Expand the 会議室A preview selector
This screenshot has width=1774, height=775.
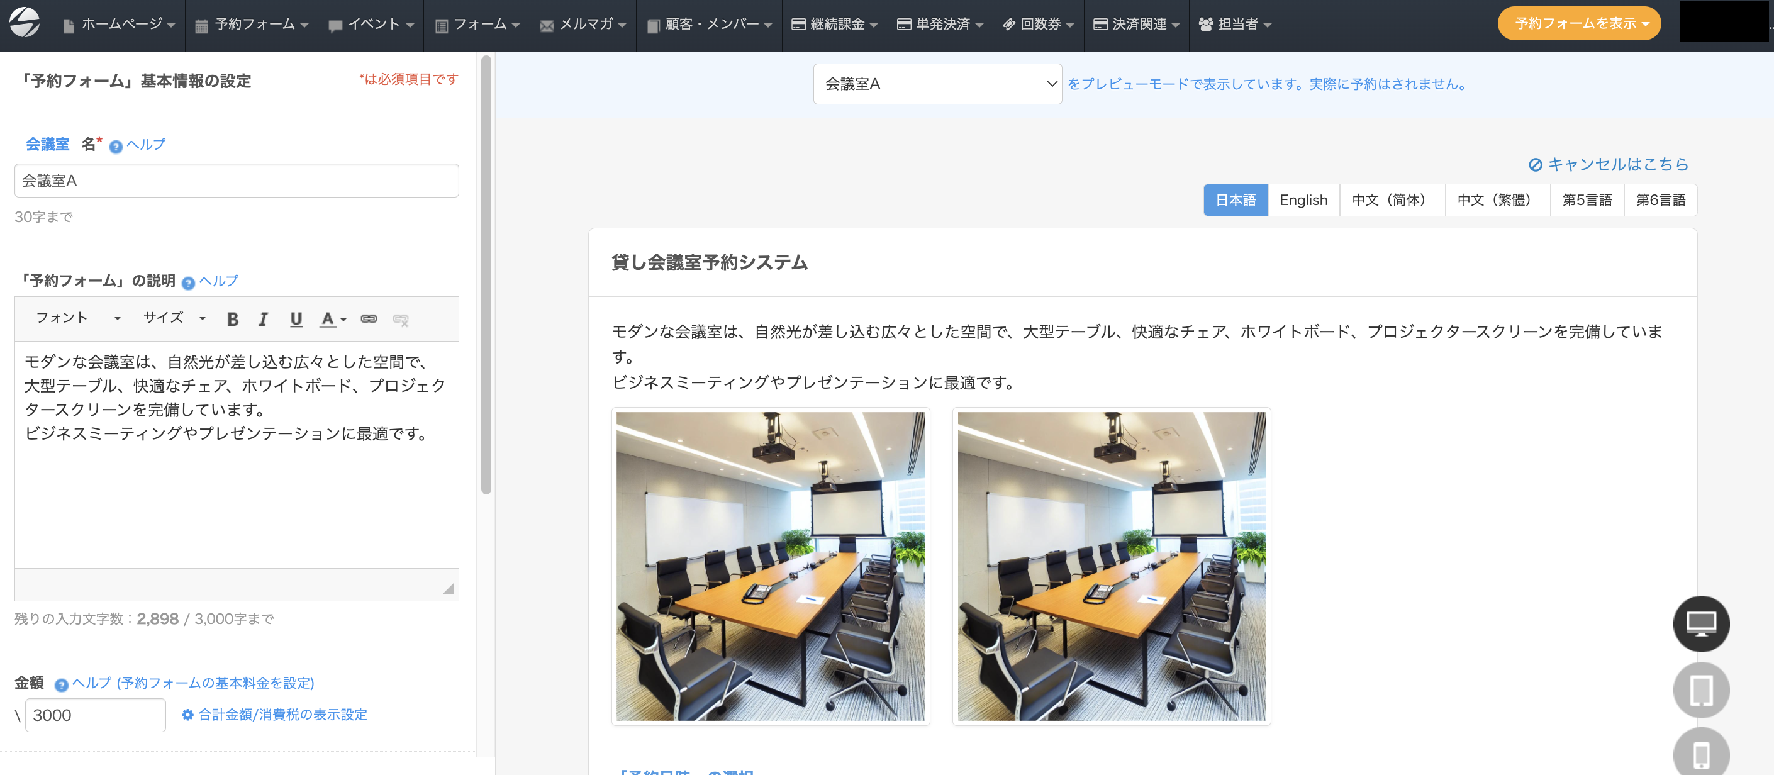tap(937, 84)
